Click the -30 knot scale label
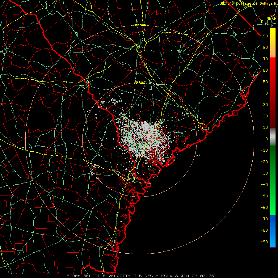Screen dimensions: 278x278 click(264, 173)
